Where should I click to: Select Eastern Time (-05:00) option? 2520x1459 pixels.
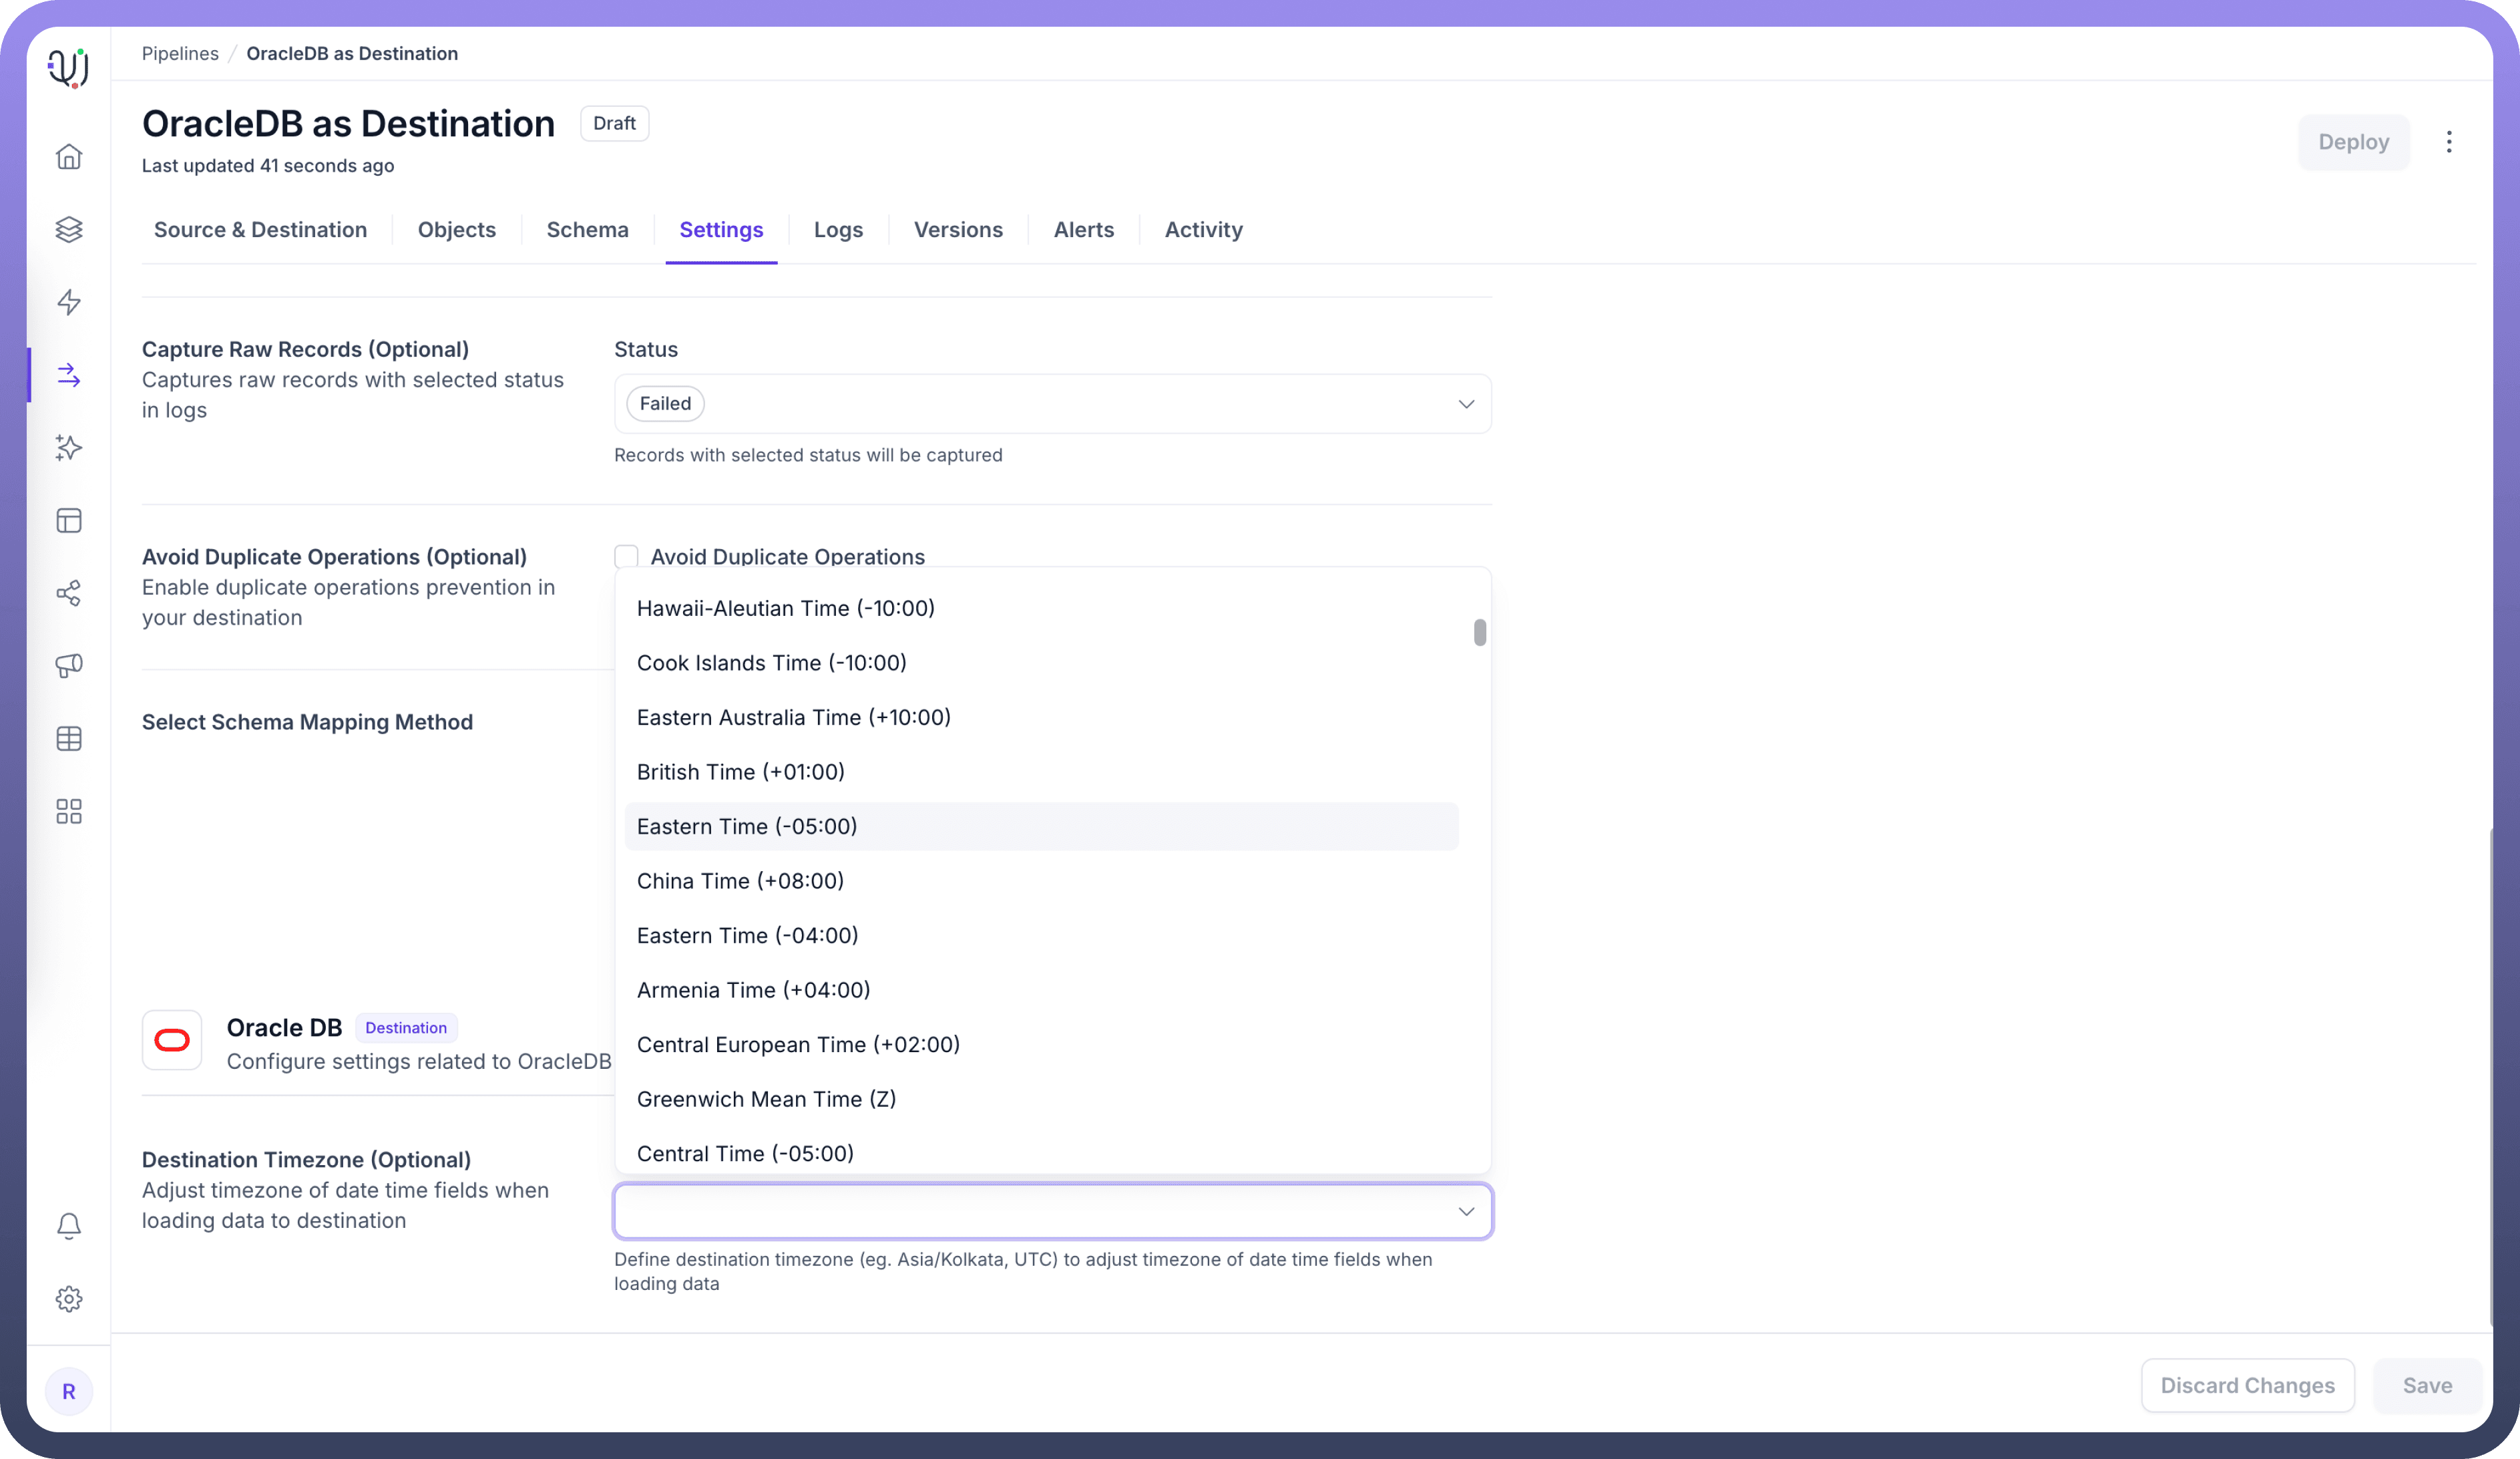tap(747, 826)
